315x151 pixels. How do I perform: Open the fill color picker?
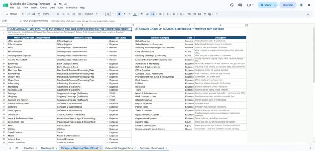pos(142,14)
